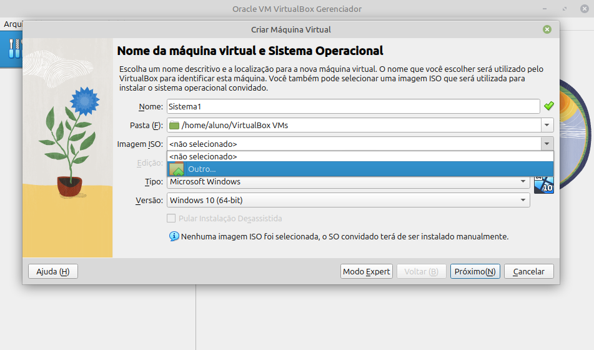Expand the Pasta dropdown arrow

click(547, 126)
